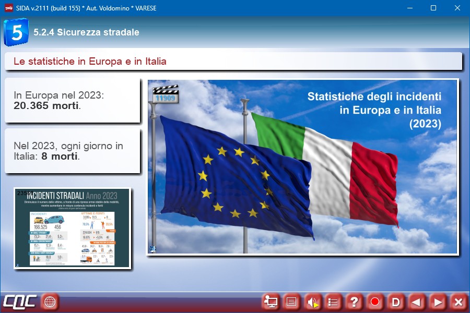This screenshot has width=470, height=313.
Task: Advance to next slide with right arrow
Action: tap(438, 302)
